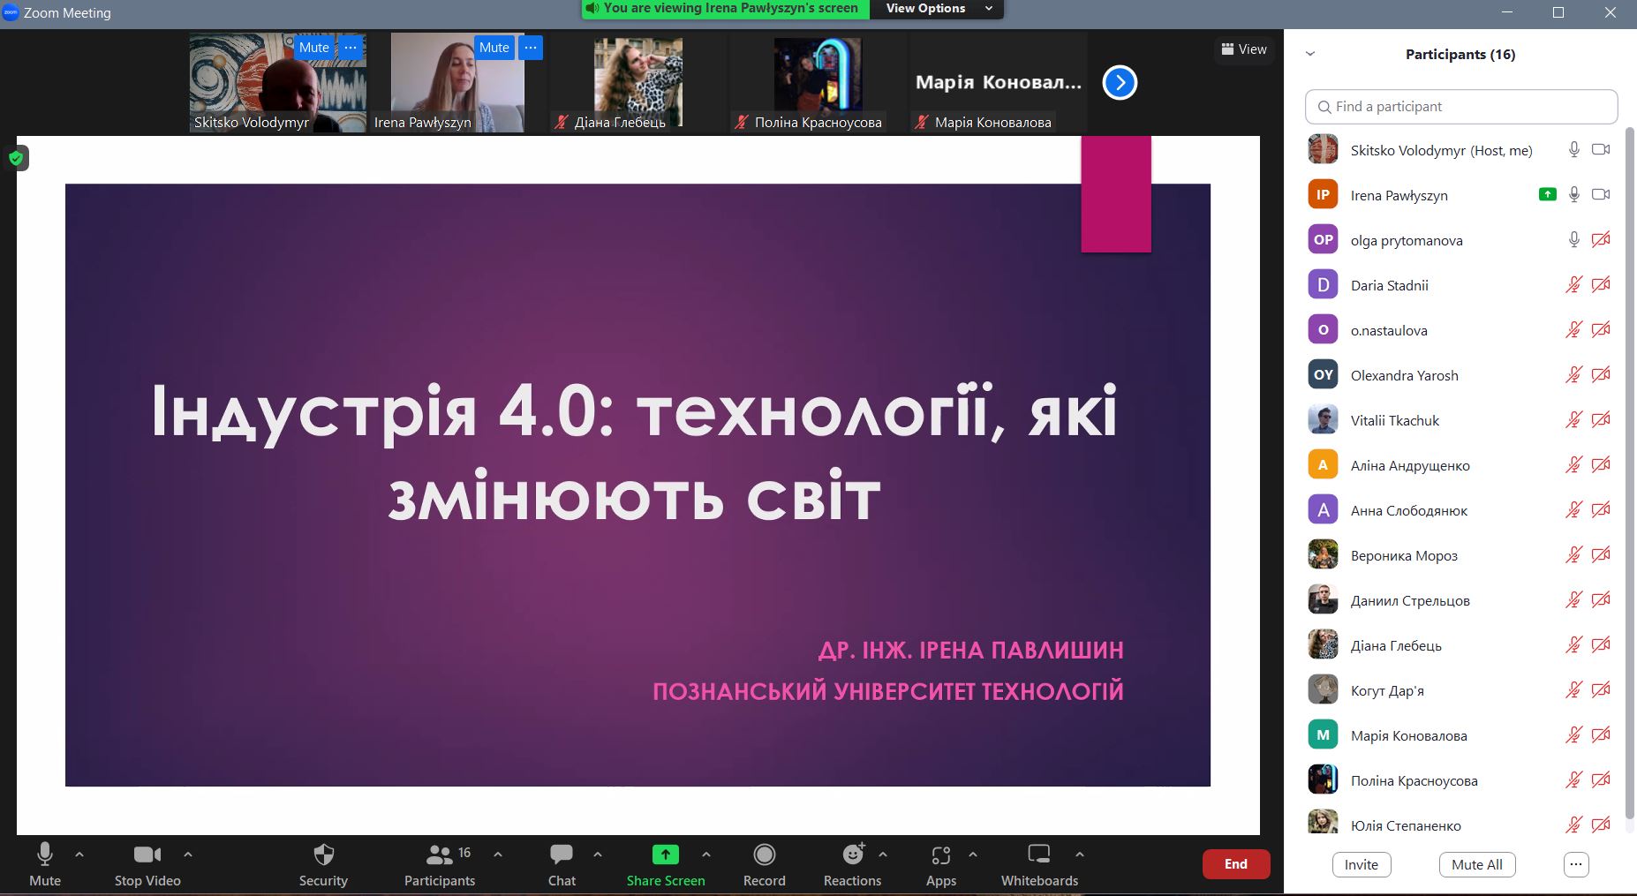1637x896 pixels.
Task: Open the arrow menu next to Mute
Action: (x=79, y=855)
